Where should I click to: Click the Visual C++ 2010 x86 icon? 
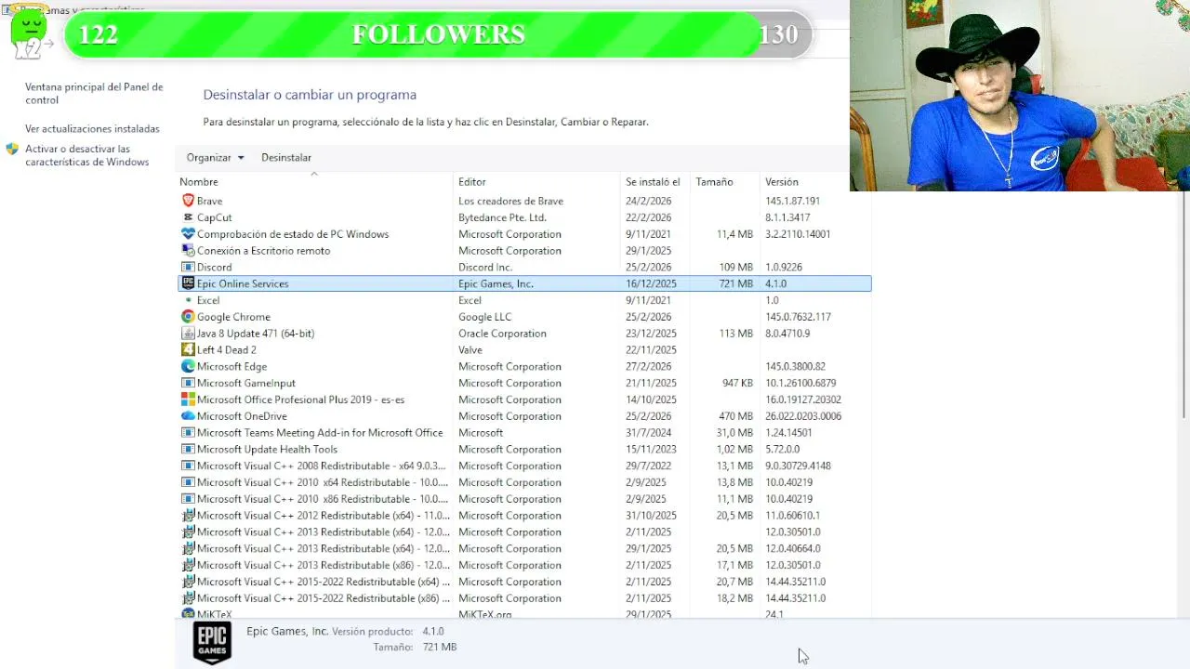click(x=188, y=499)
